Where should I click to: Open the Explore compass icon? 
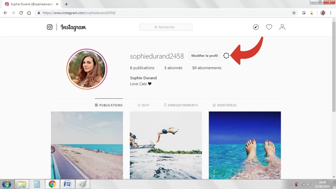(x=256, y=27)
